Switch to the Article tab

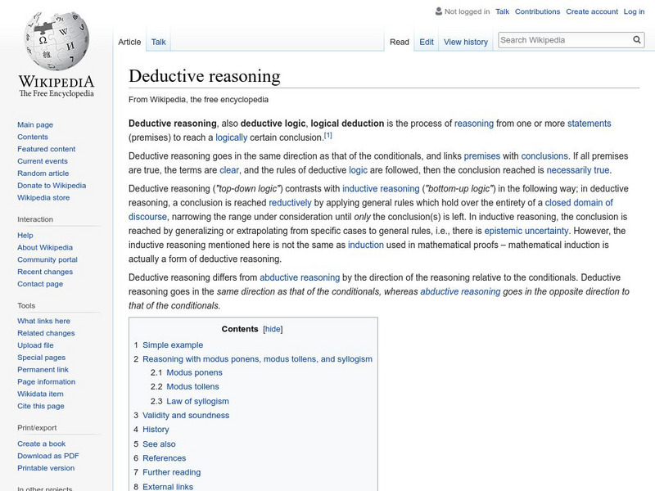tap(129, 42)
